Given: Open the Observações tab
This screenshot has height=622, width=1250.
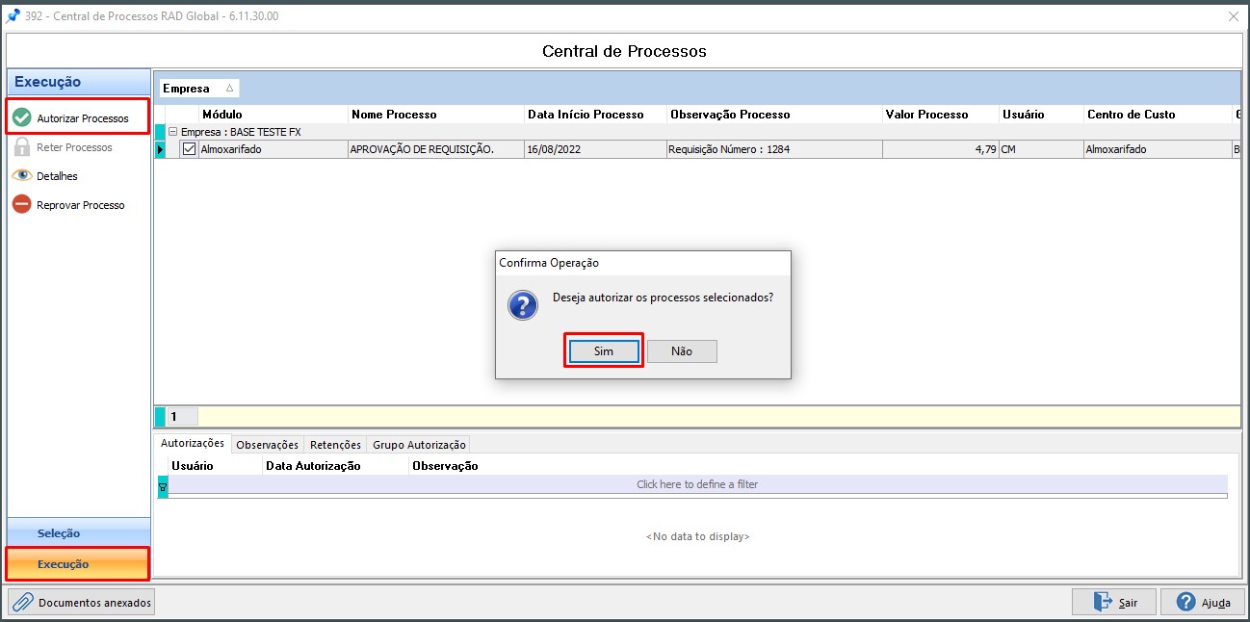Looking at the screenshot, I should tap(268, 445).
